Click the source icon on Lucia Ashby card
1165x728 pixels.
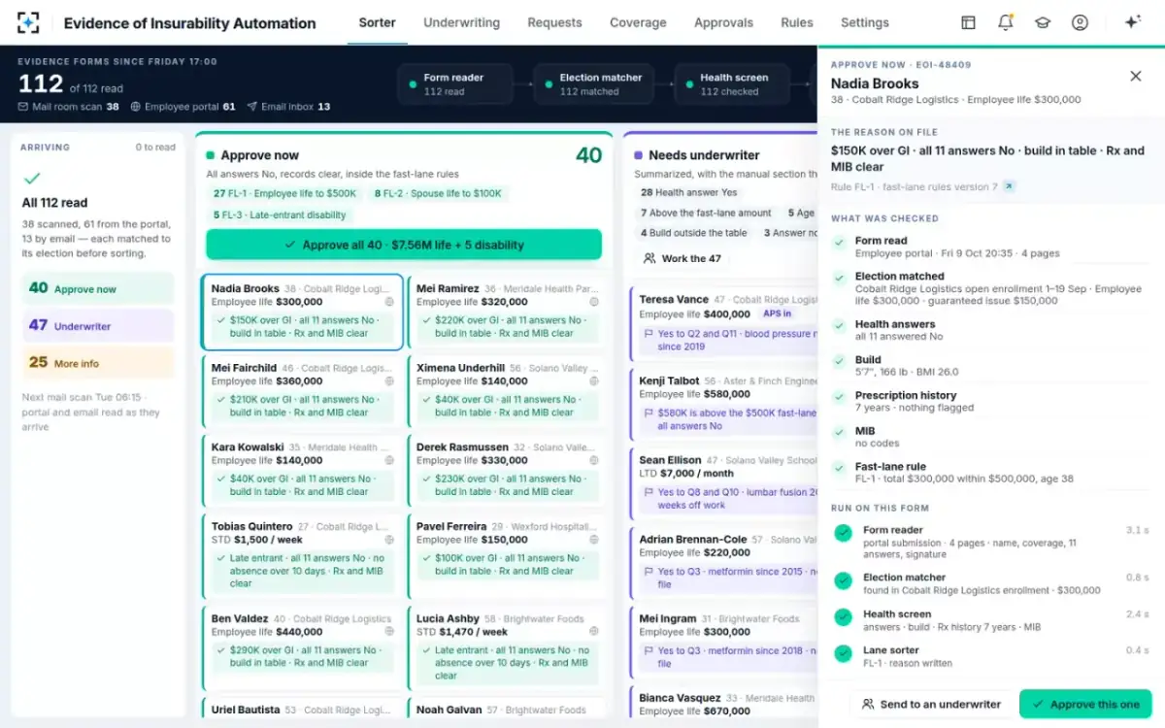[x=594, y=632]
